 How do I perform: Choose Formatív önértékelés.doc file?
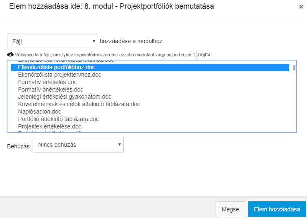(x=150, y=90)
